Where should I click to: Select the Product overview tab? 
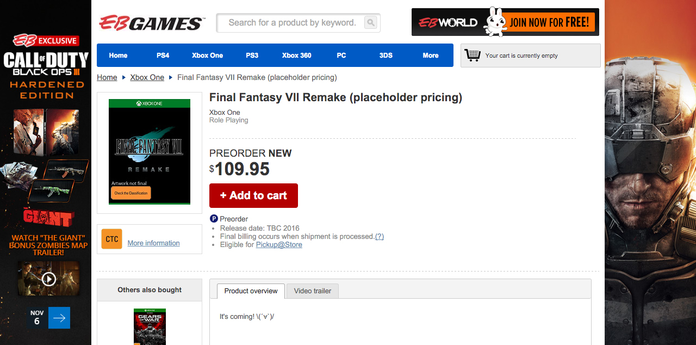[x=251, y=291]
